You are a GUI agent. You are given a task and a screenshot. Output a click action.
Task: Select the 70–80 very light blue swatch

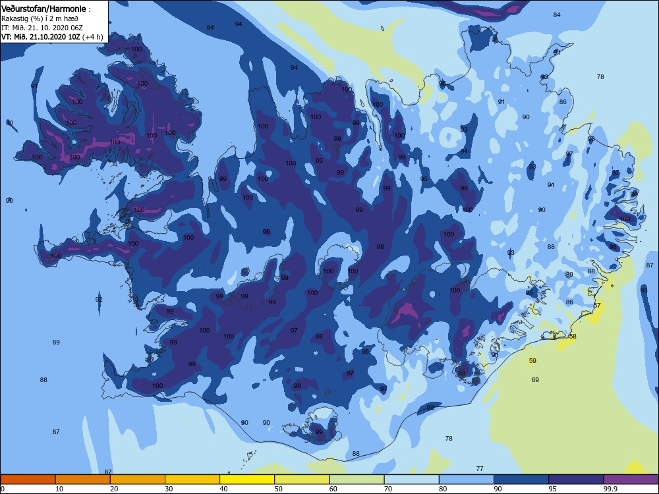click(x=411, y=480)
